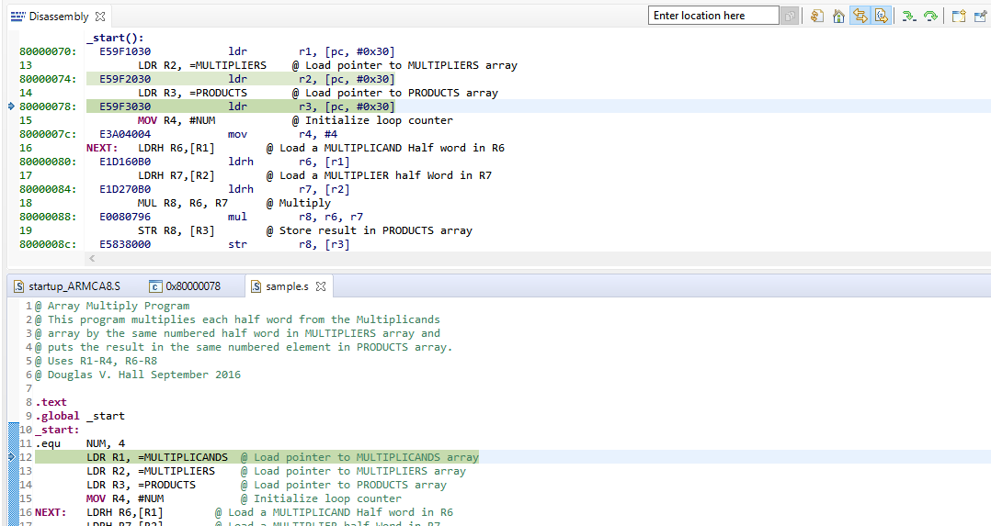Open a new Disassembly view
991x526 pixels.
tap(959, 16)
